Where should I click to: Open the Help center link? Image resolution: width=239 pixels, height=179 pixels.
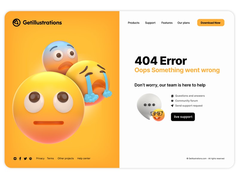click(84, 158)
